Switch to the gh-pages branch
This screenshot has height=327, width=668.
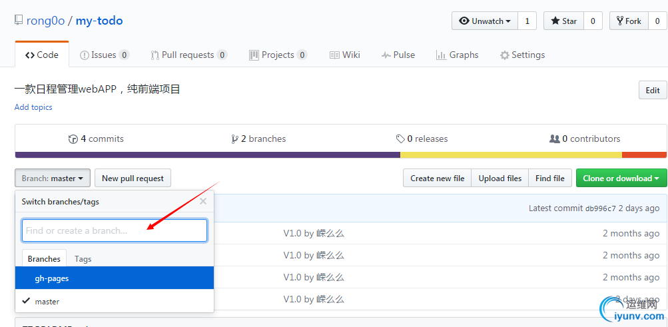[x=114, y=278]
